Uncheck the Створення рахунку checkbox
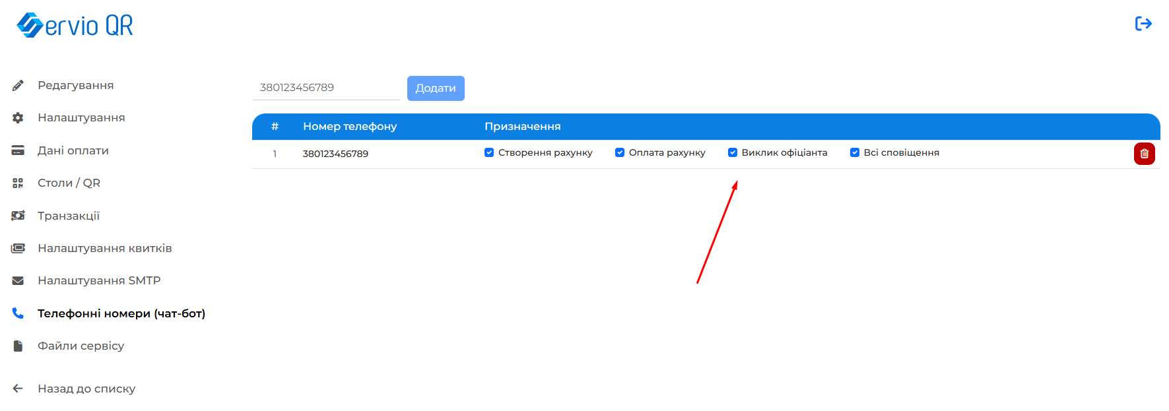The image size is (1169, 411). (x=489, y=152)
